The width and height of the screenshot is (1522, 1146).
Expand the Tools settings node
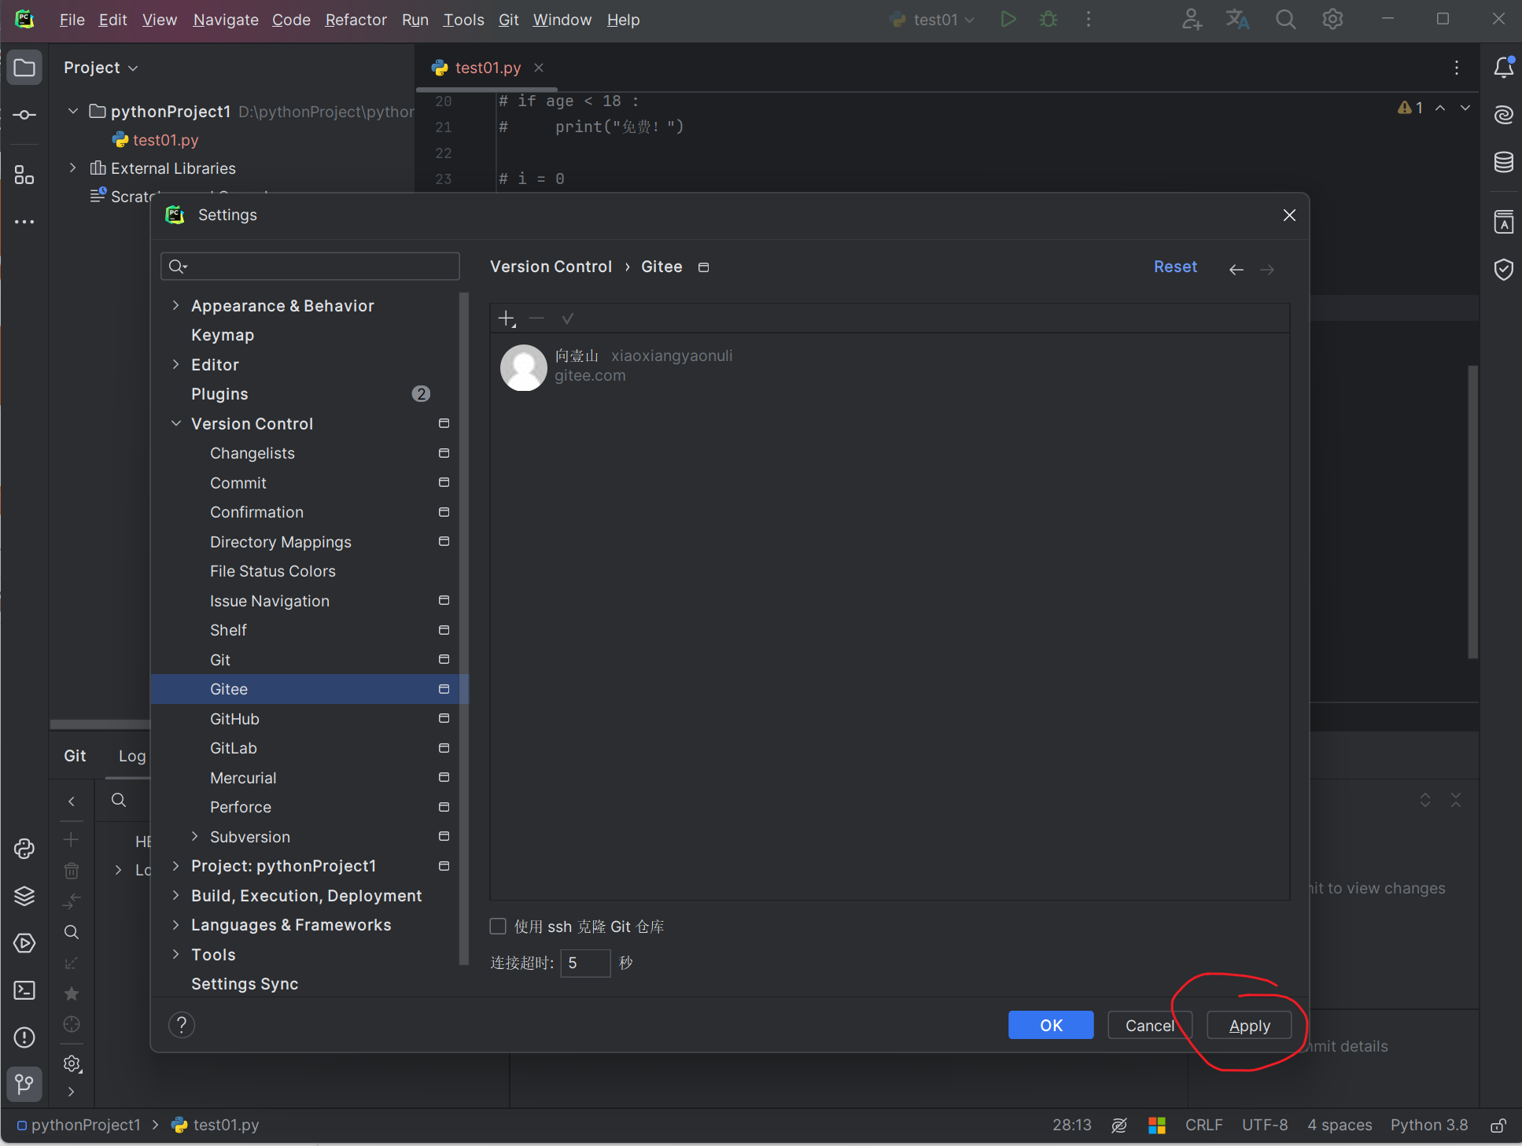click(x=176, y=954)
